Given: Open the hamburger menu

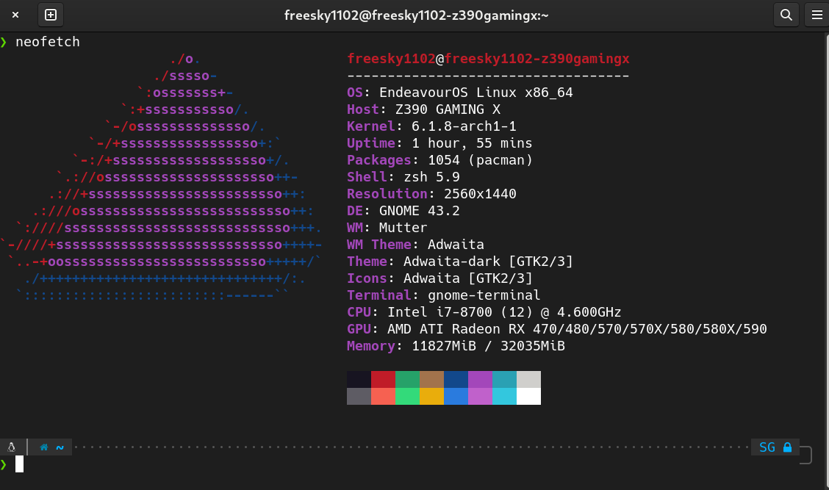Looking at the screenshot, I should 817,15.
